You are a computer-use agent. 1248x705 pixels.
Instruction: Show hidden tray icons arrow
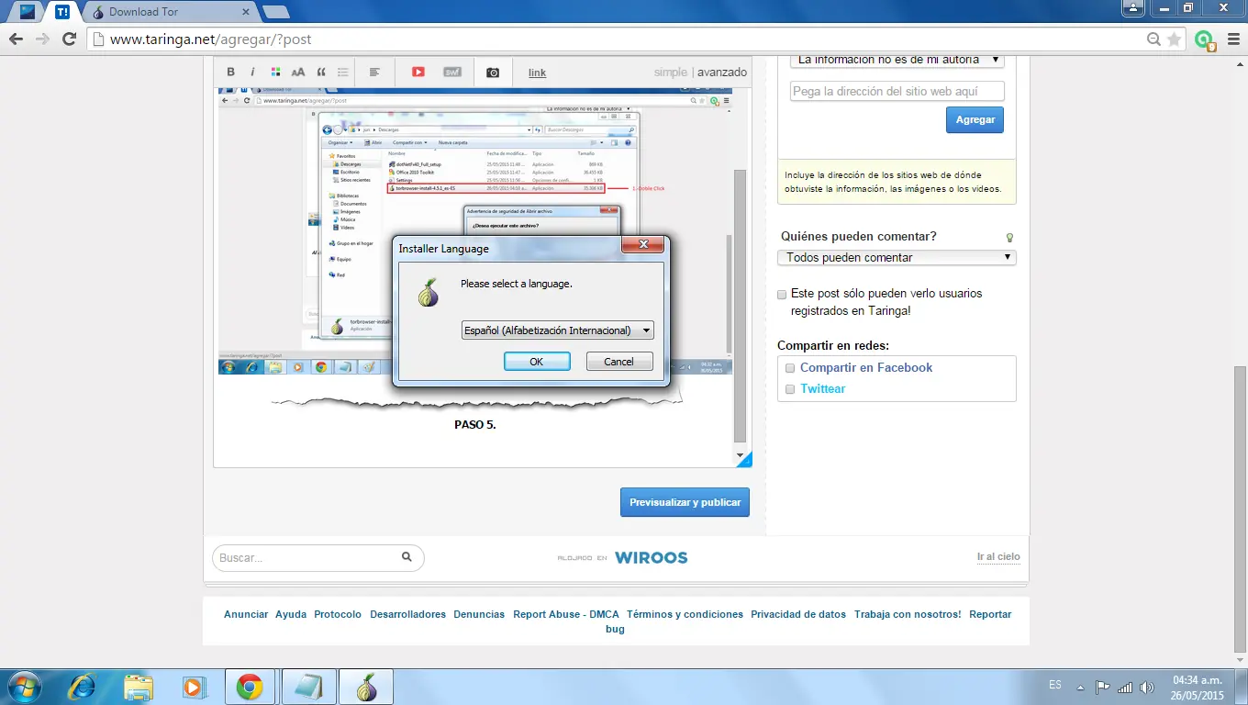(x=1081, y=687)
